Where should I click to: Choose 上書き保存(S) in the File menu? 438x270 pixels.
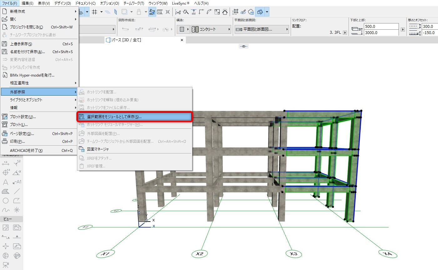click(39, 44)
